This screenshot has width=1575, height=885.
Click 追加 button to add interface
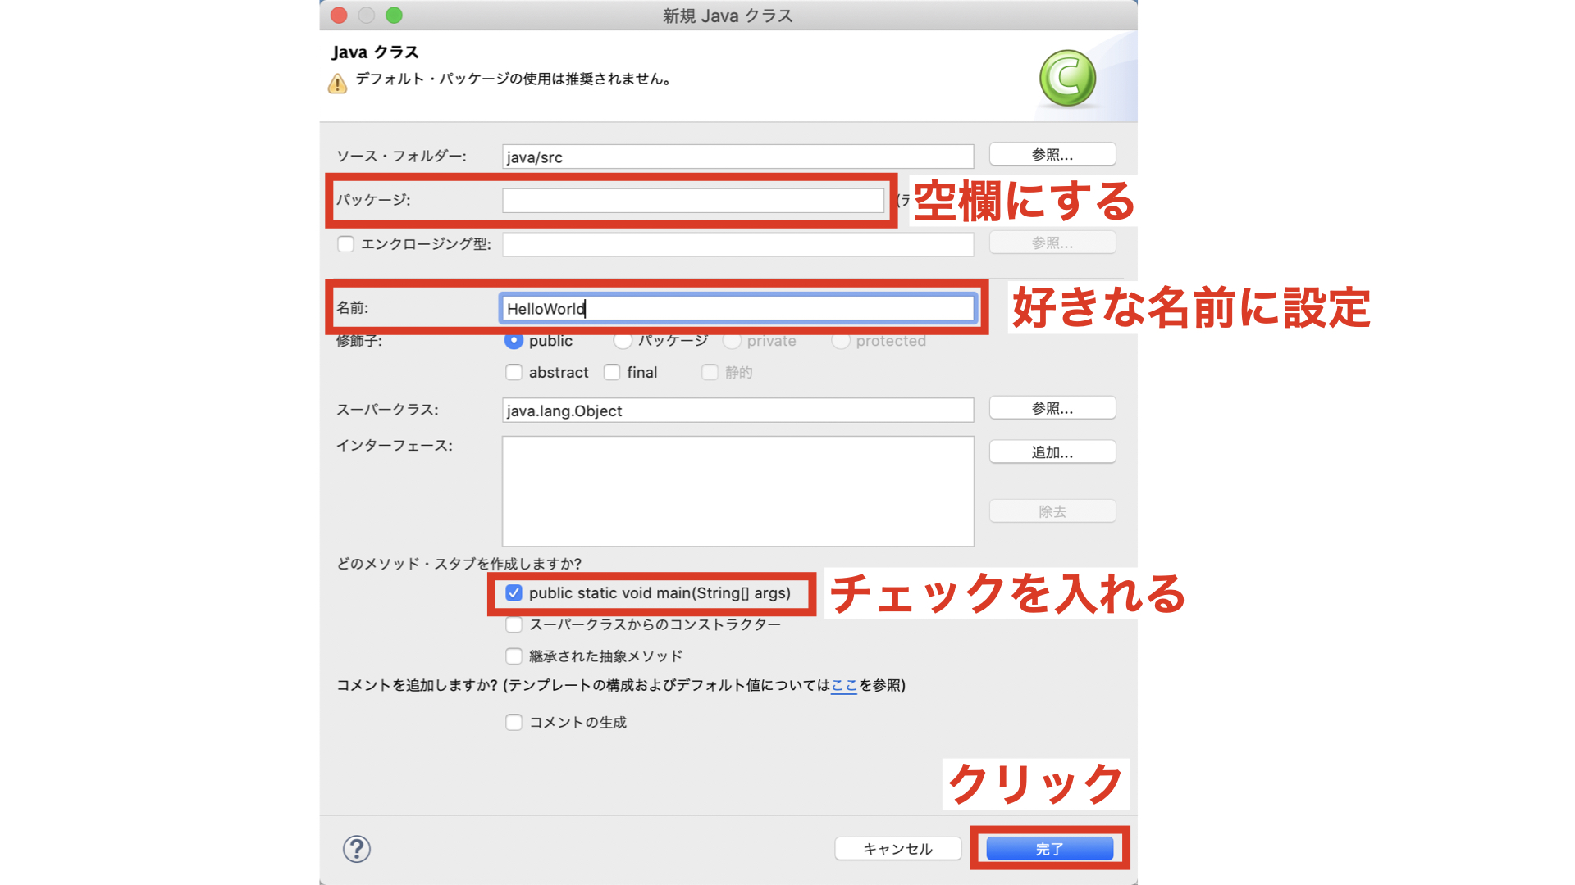1052,452
